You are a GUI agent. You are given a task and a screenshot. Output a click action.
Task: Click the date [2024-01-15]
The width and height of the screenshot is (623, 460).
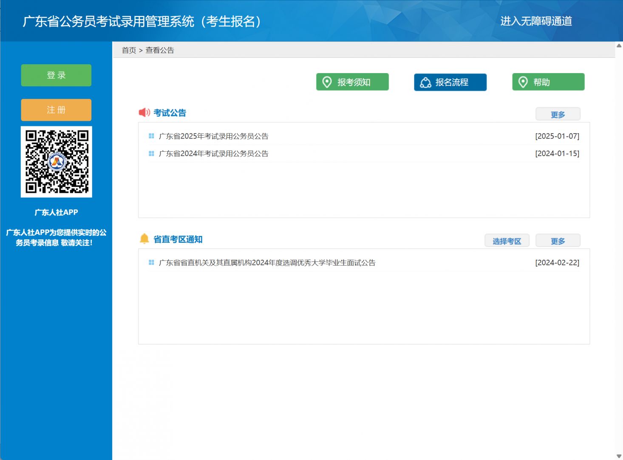[x=557, y=153]
